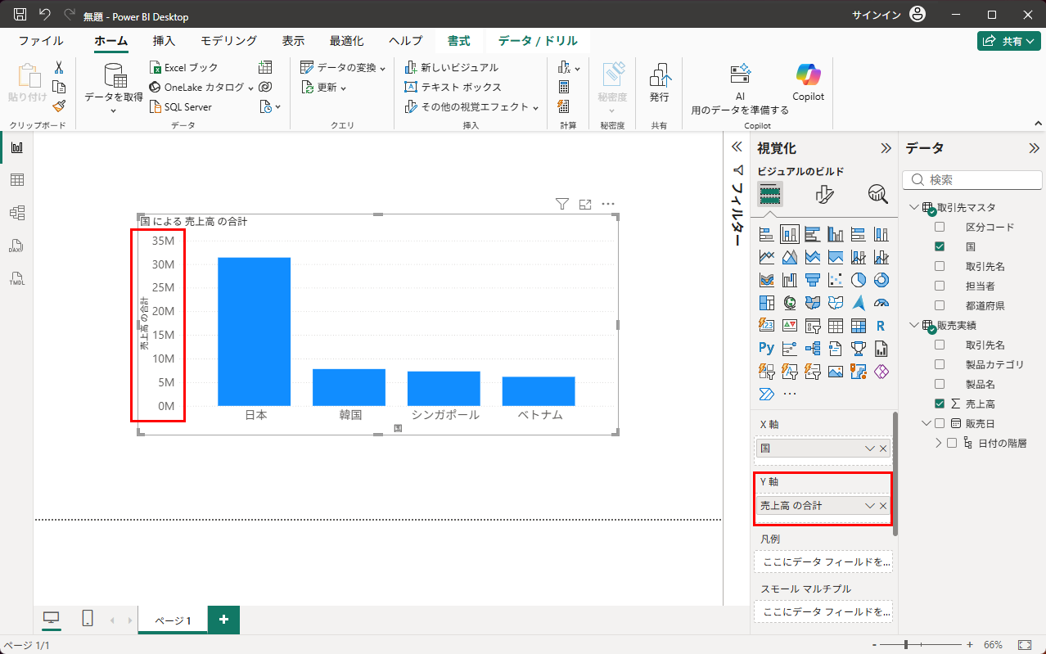Select the Azure Maps arrow visual
The width and height of the screenshot is (1046, 654).
tap(859, 303)
